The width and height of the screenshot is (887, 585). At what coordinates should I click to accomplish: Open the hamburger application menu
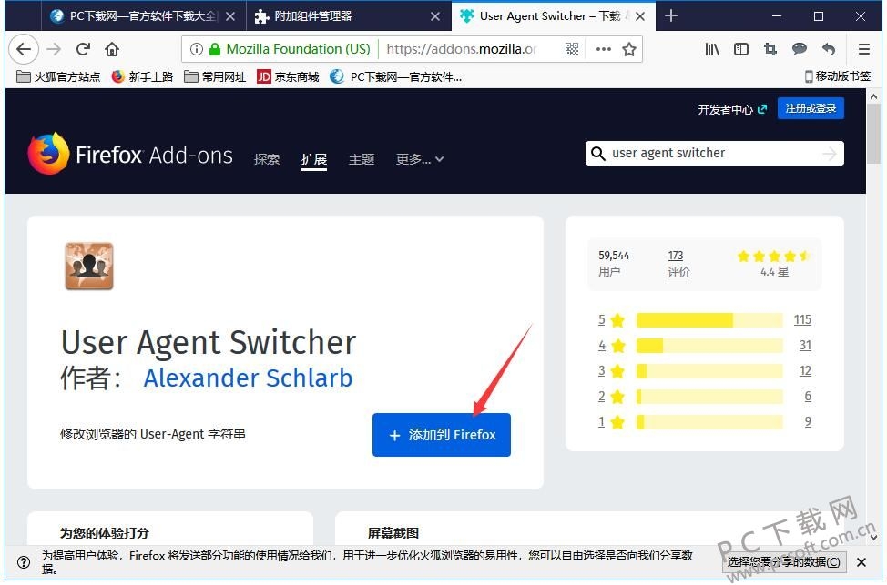pos(864,49)
